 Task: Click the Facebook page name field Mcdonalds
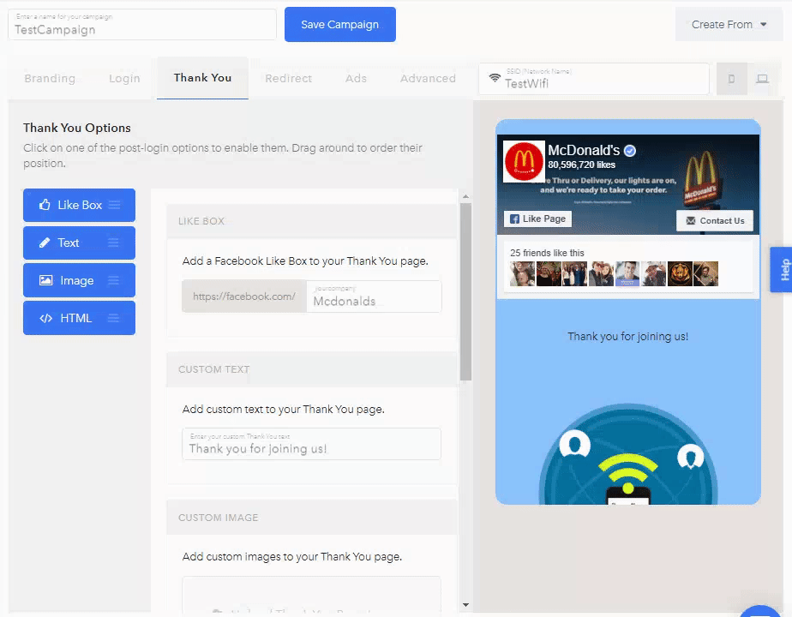pos(374,297)
